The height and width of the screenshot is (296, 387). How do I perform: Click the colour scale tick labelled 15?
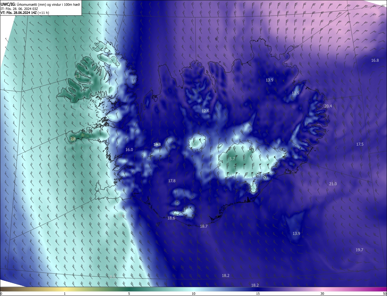pos(258,294)
